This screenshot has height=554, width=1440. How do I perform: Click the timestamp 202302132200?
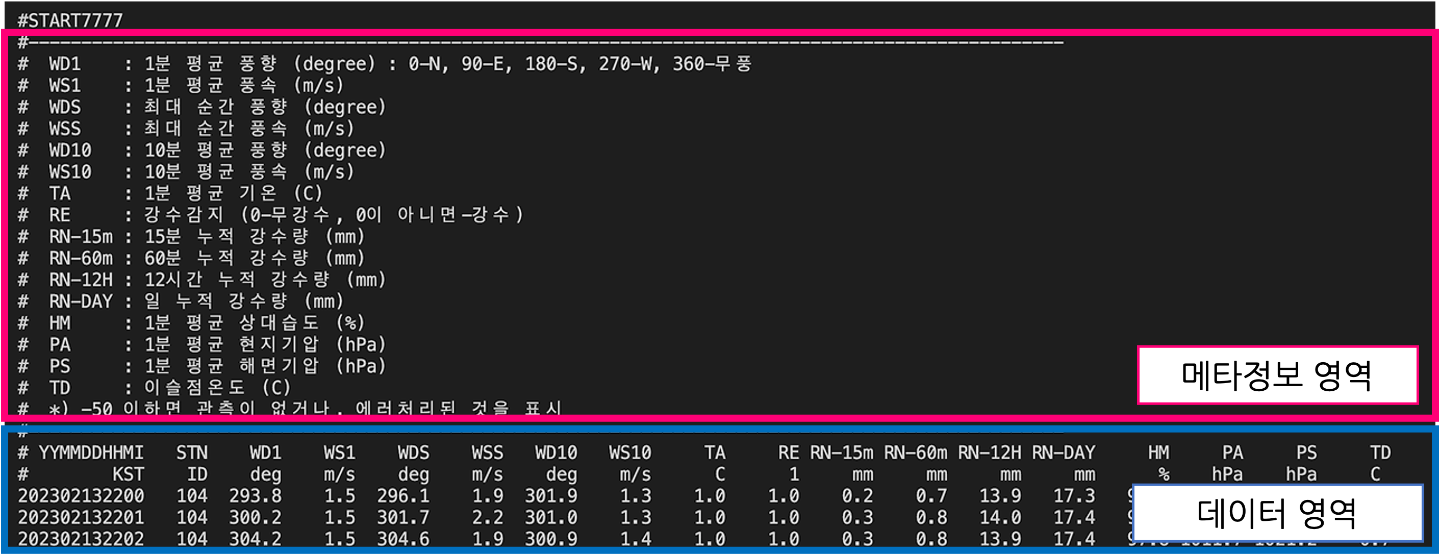coord(81,496)
